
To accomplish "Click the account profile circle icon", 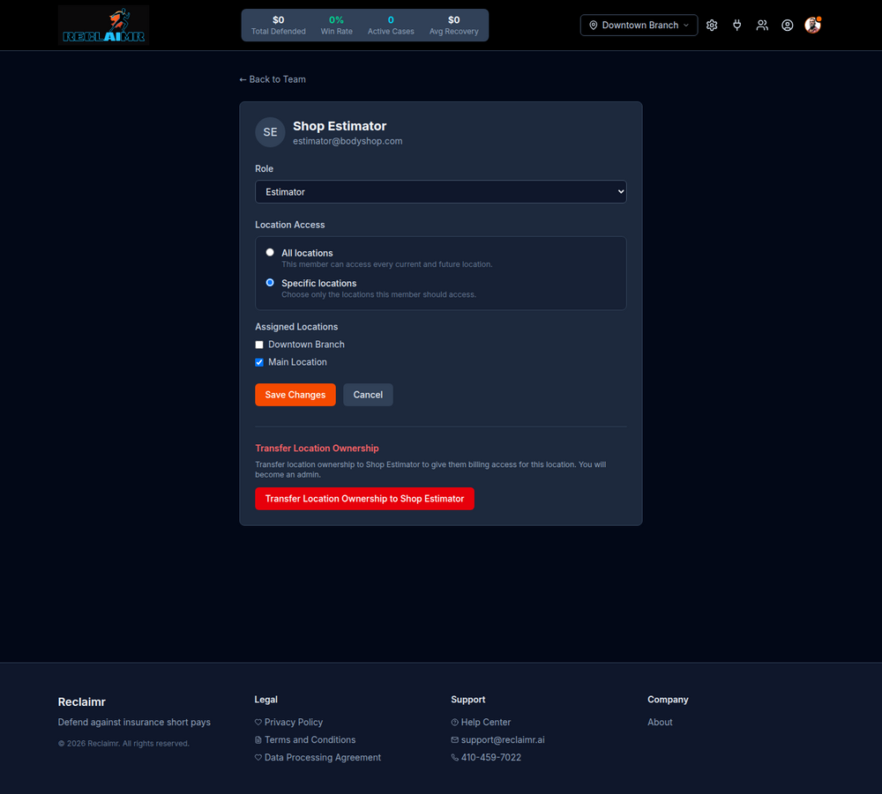I will click(788, 26).
